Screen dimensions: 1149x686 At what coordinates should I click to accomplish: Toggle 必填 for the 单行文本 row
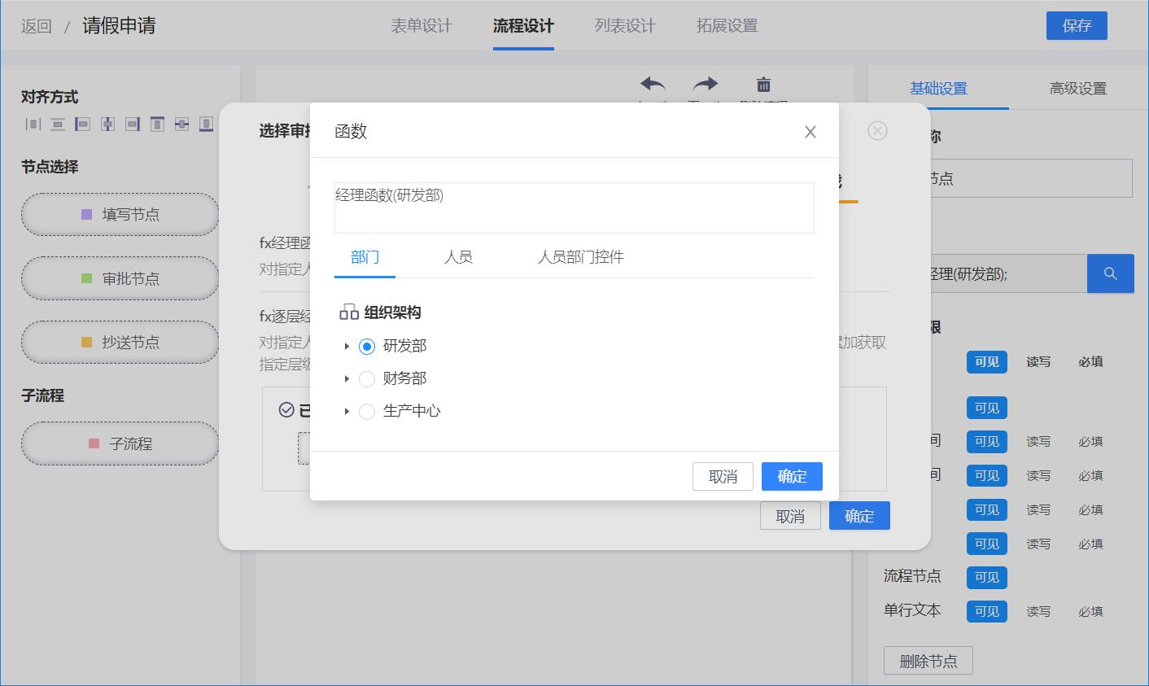(1091, 611)
